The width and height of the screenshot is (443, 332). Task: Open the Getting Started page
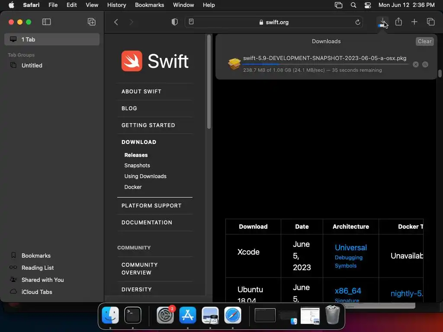click(x=148, y=125)
